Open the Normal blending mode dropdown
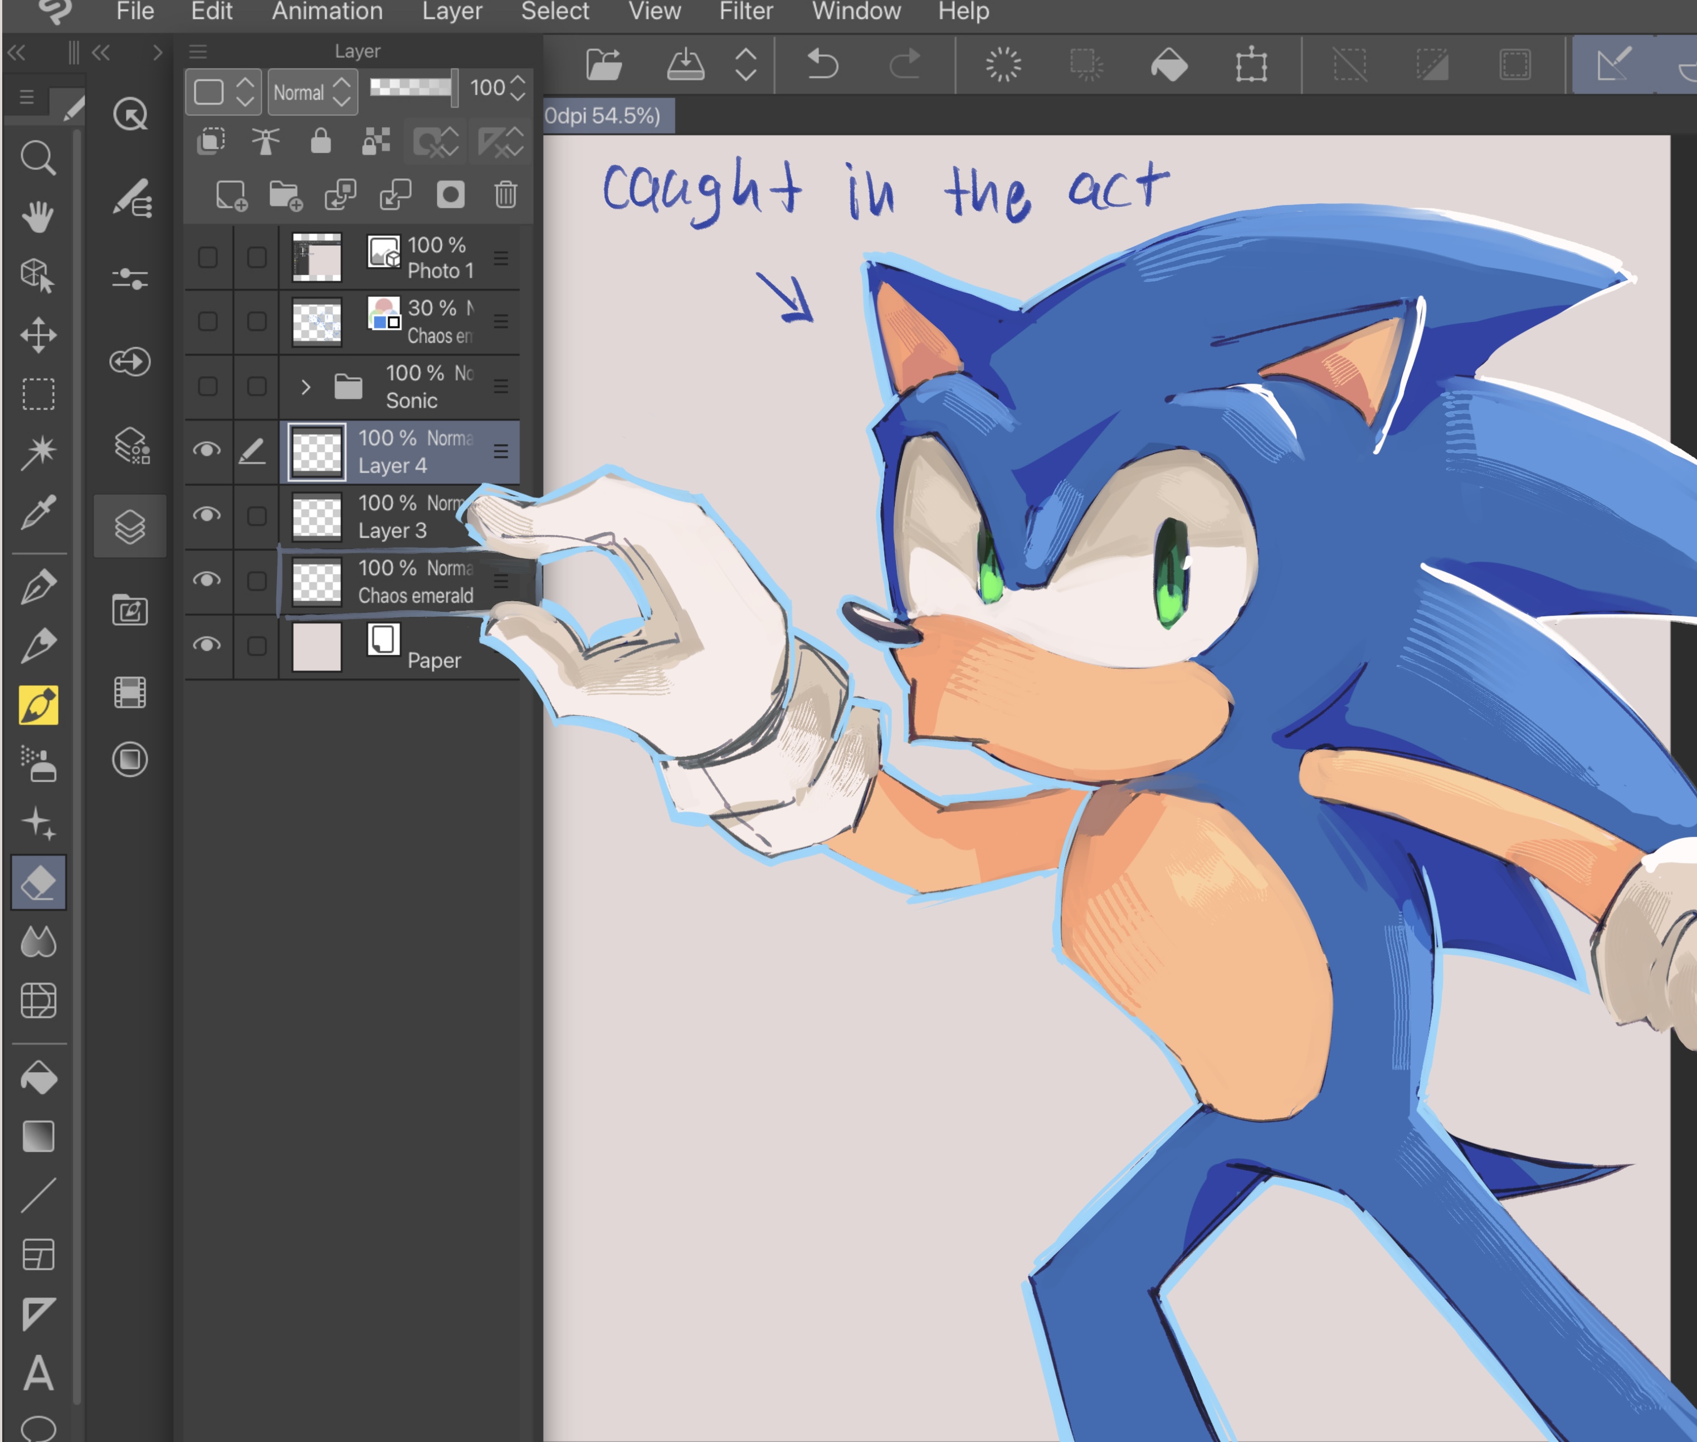The width and height of the screenshot is (1697, 1442). 311,92
